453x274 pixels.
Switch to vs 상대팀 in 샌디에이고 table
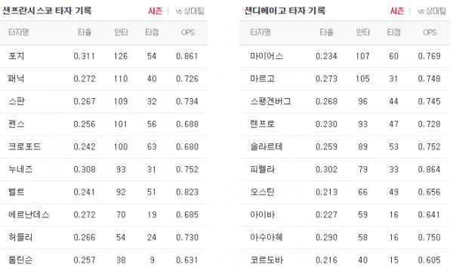(x=432, y=11)
